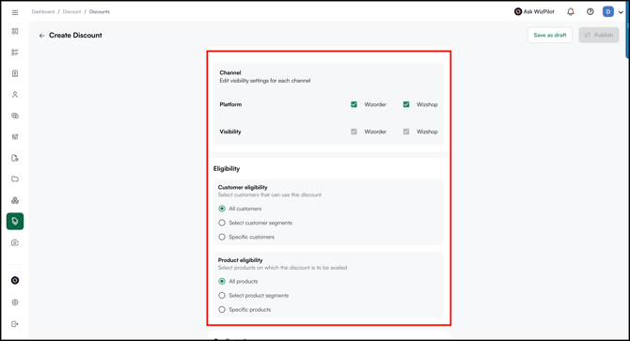Open the dashboard layout icon in the sidebar

[x=15, y=31]
